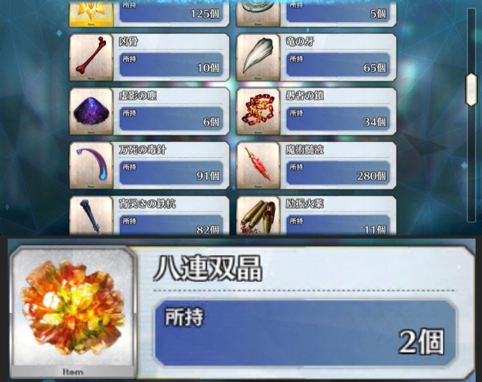482x382 pixels.
Task: Click the 万死の毒針 91個 count bar
Action: click(171, 173)
